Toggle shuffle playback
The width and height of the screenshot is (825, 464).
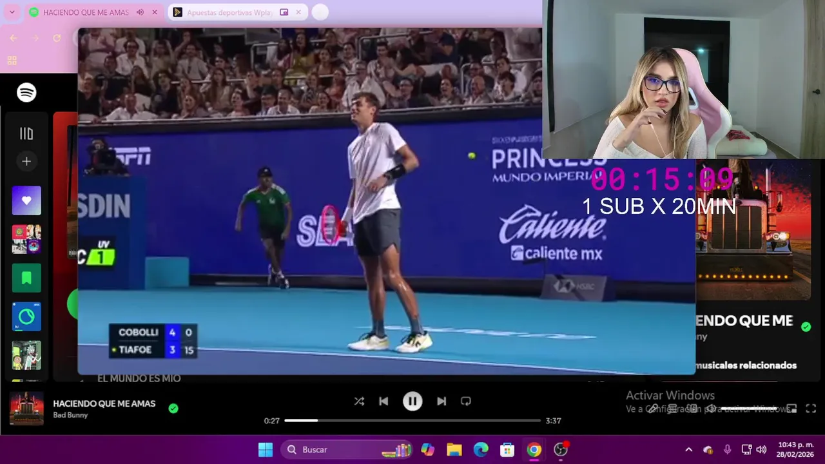coord(359,401)
